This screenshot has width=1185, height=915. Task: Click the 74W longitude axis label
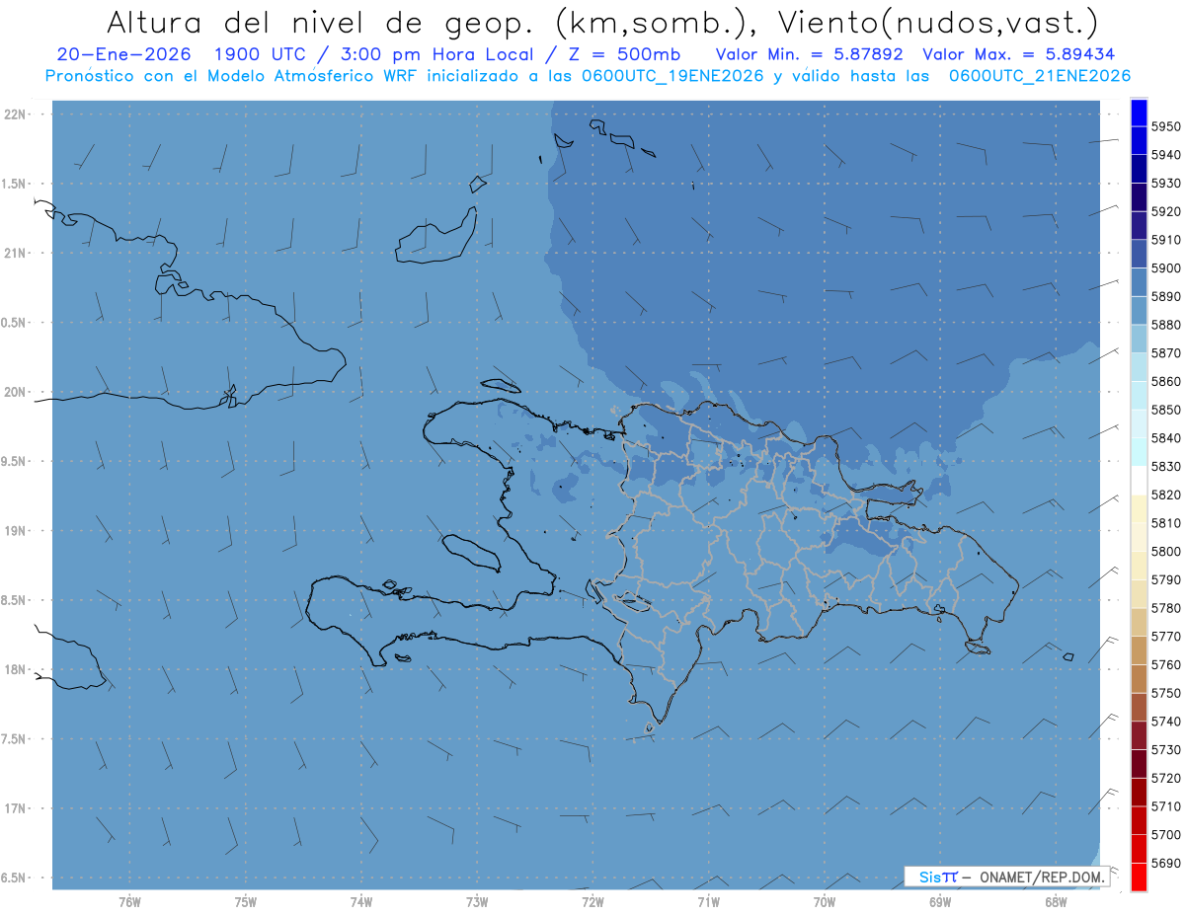coord(361,901)
